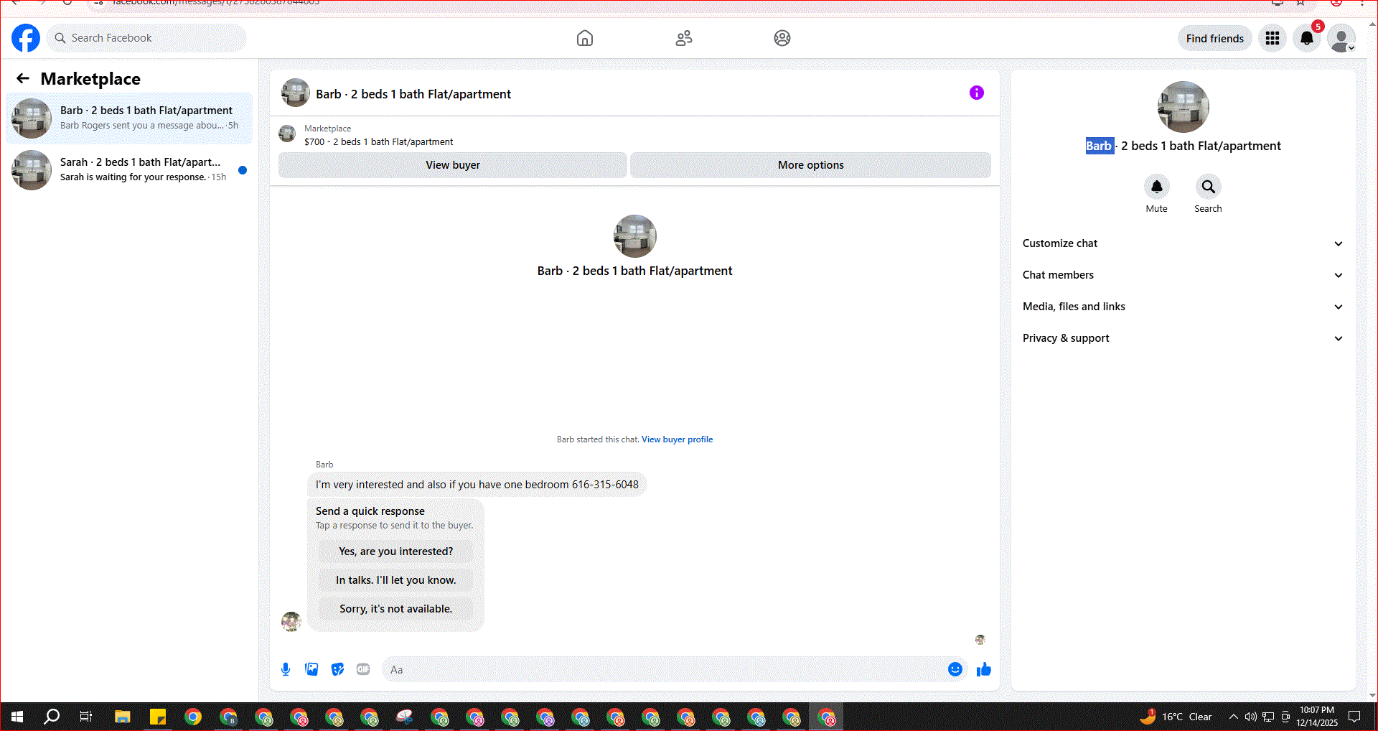Open the Windows Start menu
Viewport: 1378px width, 731px height.
click(17, 717)
